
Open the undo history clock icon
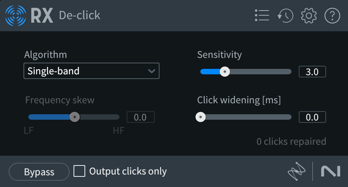click(x=285, y=16)
